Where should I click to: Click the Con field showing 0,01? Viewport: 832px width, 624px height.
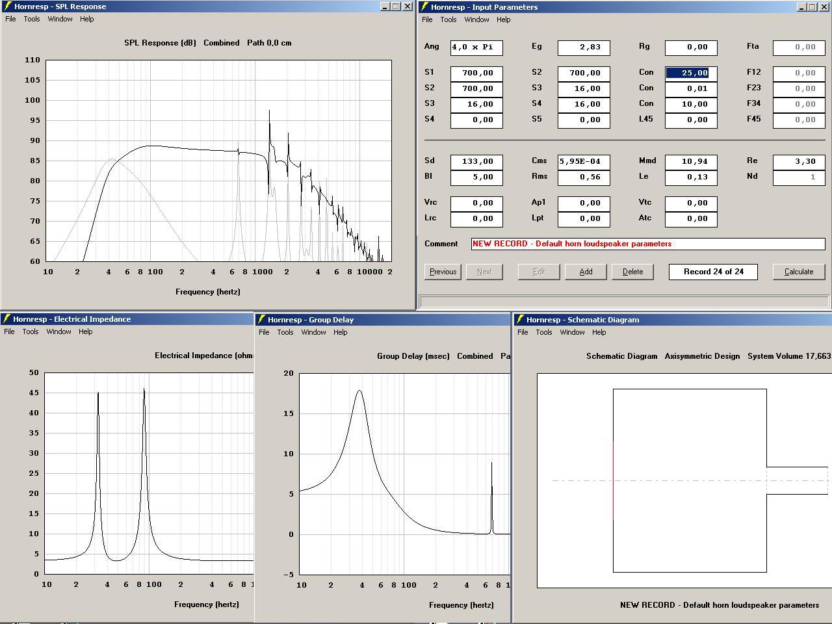coord(691,89)
